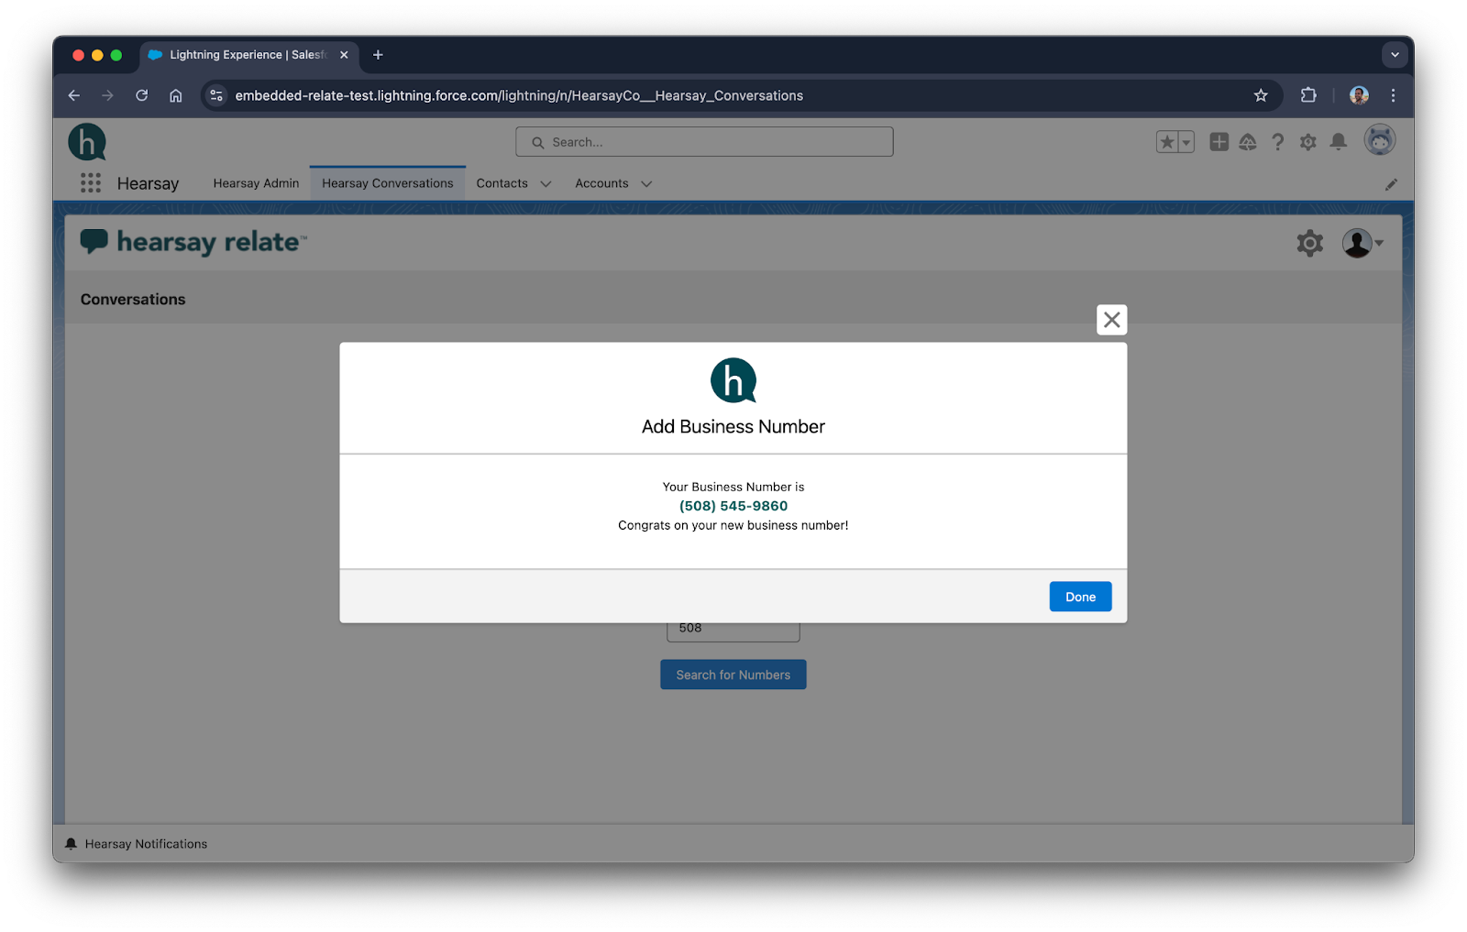
Task: Click the favorites star in Salesforce header
Action: pyautogui.click(x=1166, y=142)
